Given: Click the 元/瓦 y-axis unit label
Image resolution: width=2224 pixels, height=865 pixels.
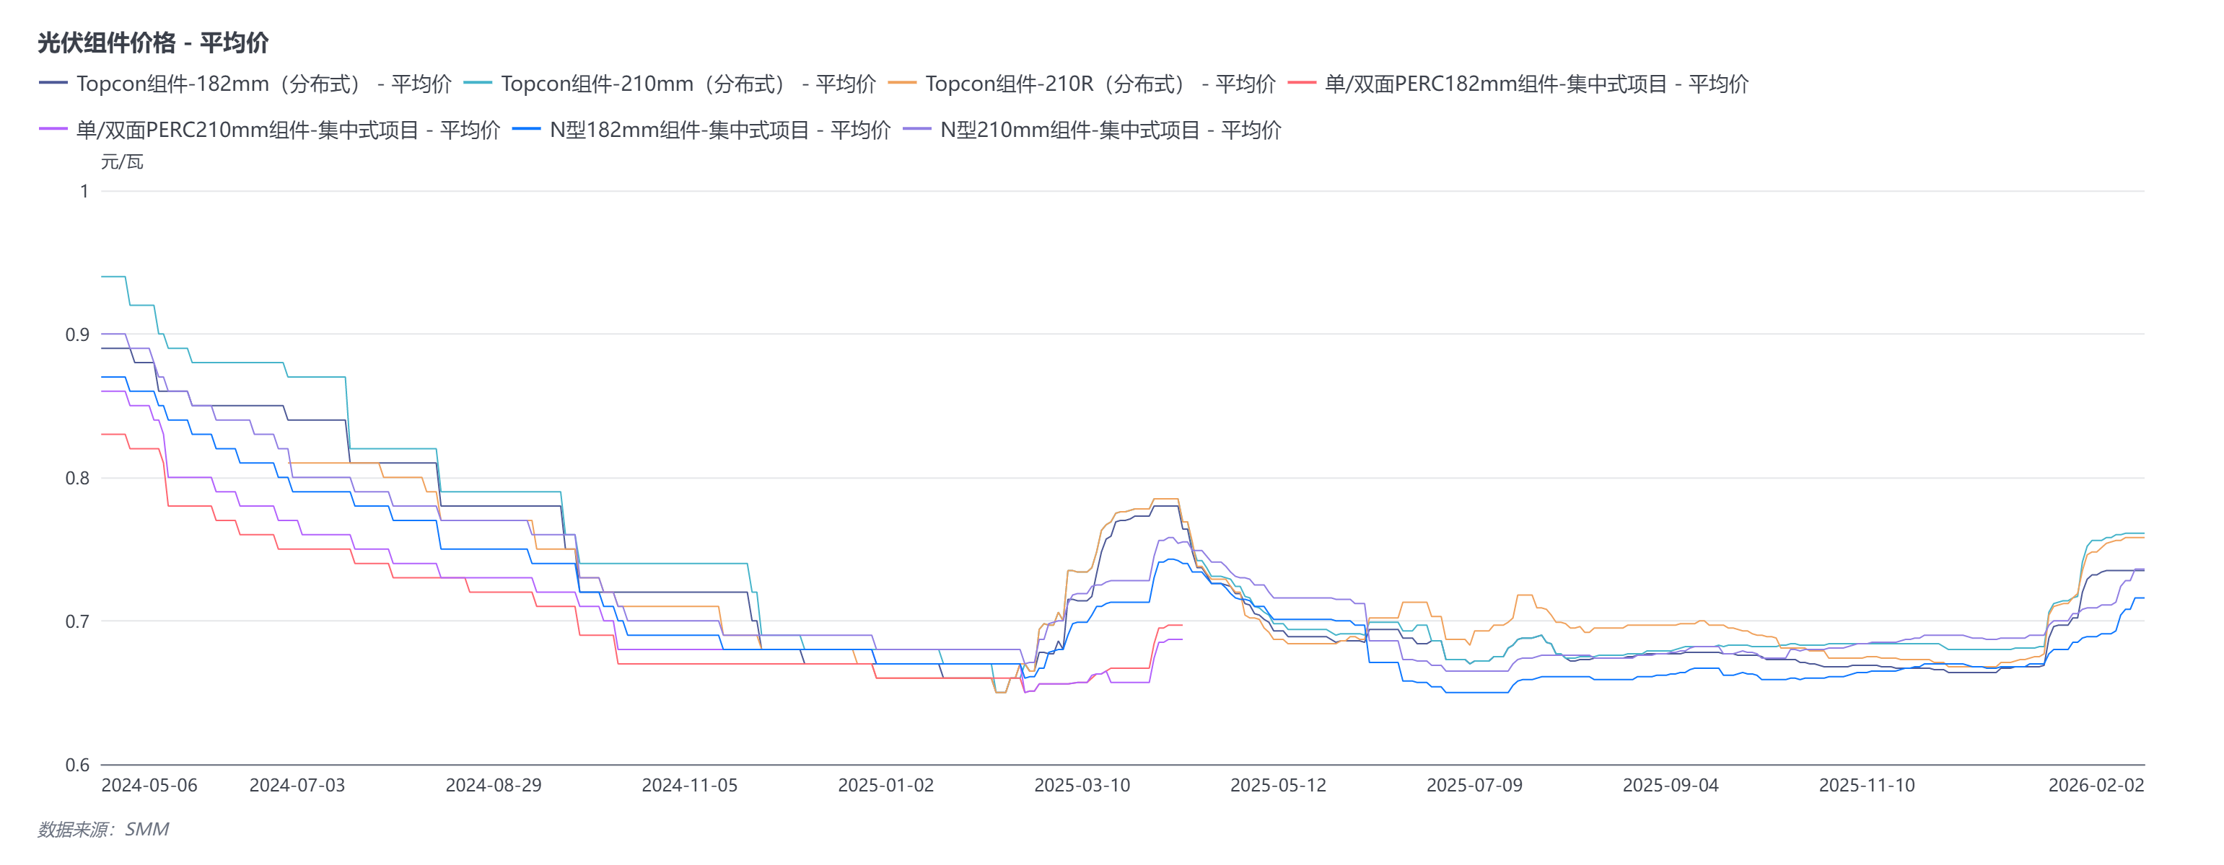Looking at the screenshot, I should tap(122, 162).
